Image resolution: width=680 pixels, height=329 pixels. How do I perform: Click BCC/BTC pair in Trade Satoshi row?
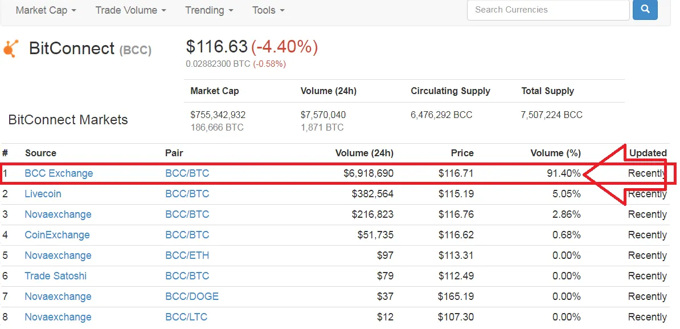pyautogui.click(x=187, y=275)
